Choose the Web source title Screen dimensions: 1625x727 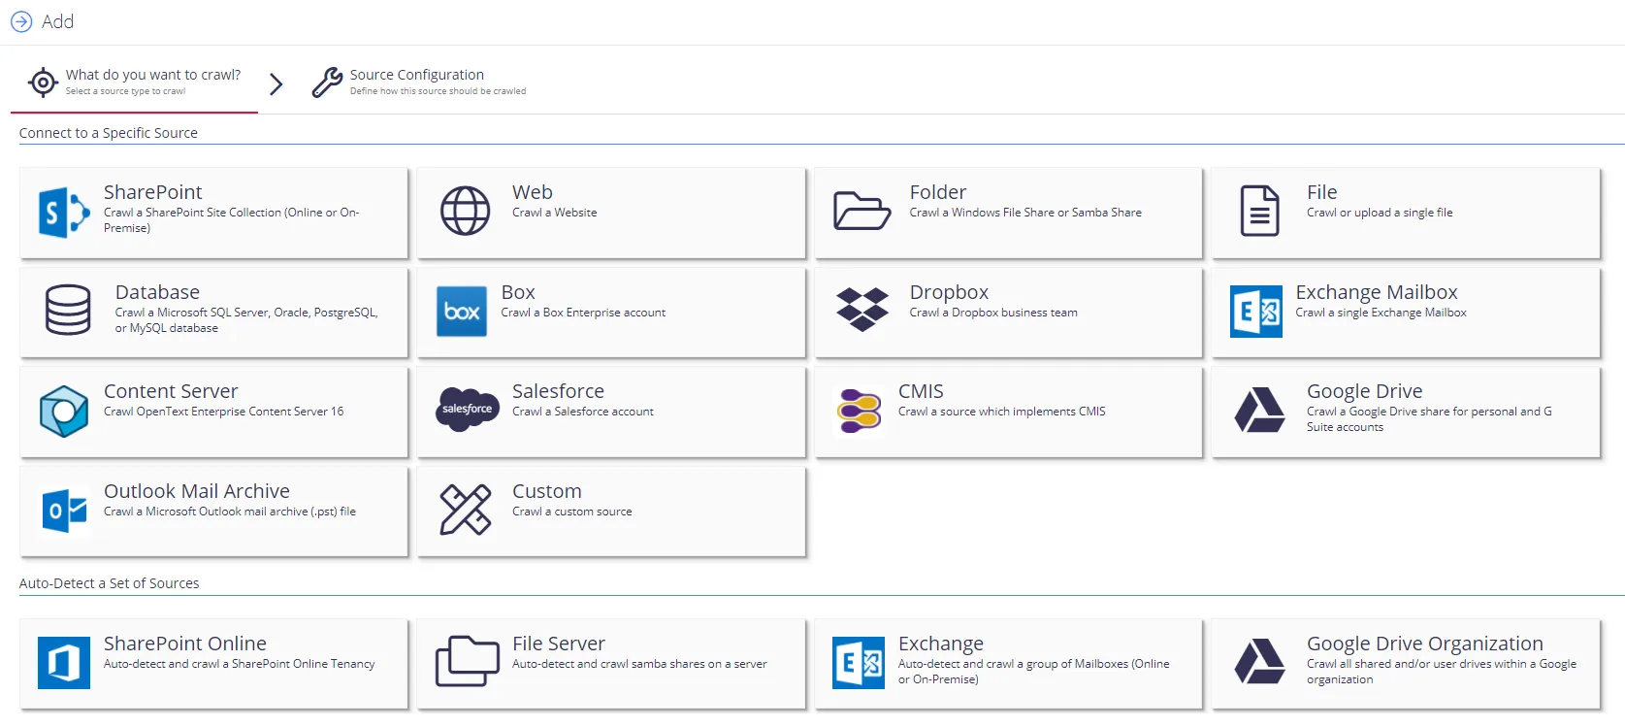[x=533, y=192]
